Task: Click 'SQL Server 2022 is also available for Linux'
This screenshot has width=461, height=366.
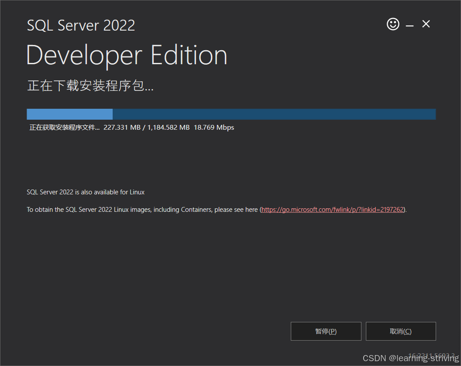Action: pyautogui.click(x=86, y=192)
